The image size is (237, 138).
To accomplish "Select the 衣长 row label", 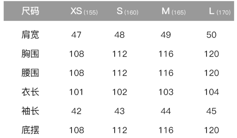I will (x=30, y=92).
